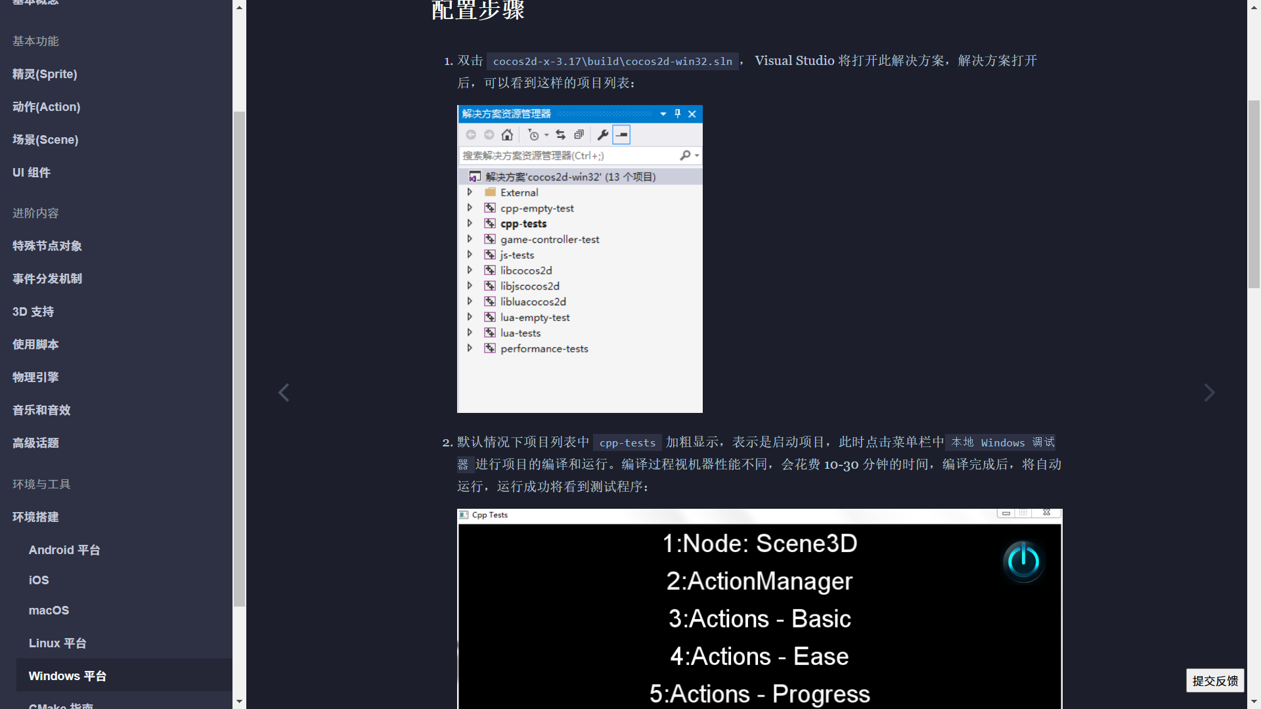Click the collapse-all icon in Solution Explorer

[579, 135]
